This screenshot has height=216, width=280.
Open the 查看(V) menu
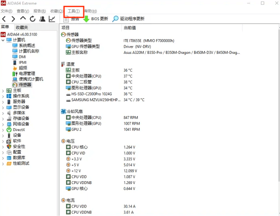[23, 11]
